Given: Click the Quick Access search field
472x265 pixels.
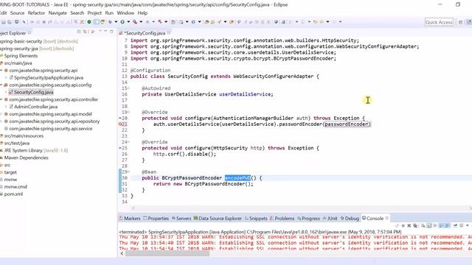Looking at the screenshot, I should (439, 22).
